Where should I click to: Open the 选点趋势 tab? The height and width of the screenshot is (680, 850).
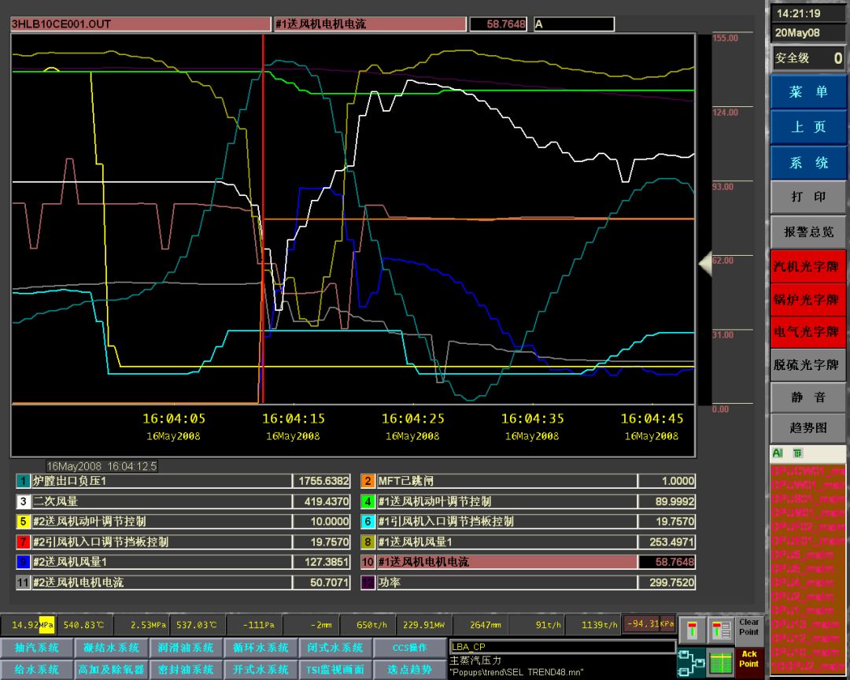[409, 670]
